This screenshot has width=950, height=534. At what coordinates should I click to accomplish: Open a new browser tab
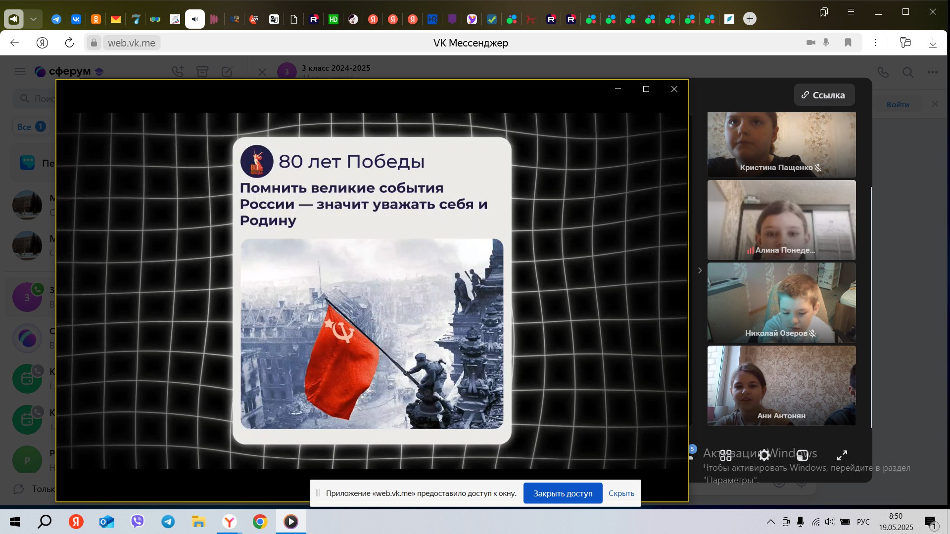tap(750, 19)
